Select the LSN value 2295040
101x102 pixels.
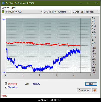(x=36, y=84)
